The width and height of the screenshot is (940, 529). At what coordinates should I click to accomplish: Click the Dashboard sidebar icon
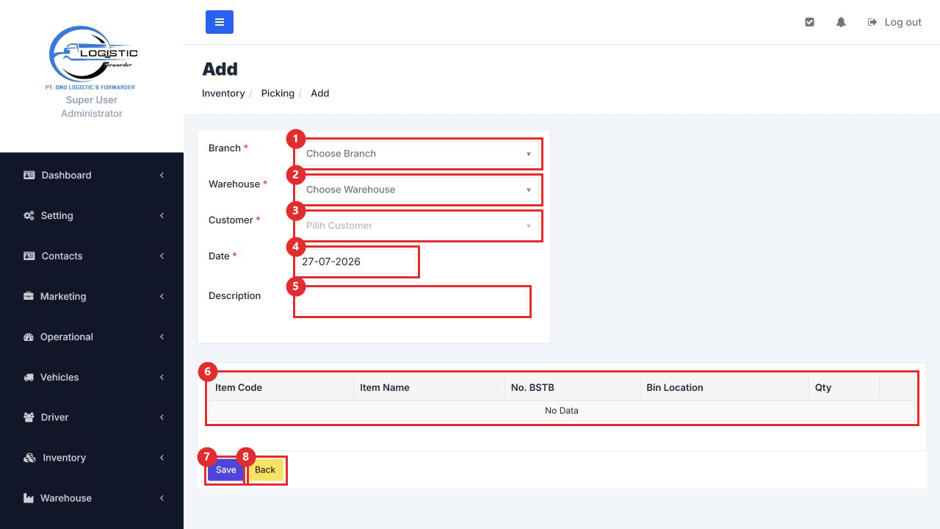(x=29, y=175)
